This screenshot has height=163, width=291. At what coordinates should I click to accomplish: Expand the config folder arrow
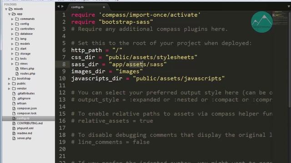[x=12, y=24]
